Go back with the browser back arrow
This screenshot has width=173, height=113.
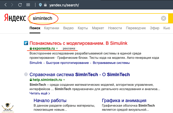[x=6, y=5]
